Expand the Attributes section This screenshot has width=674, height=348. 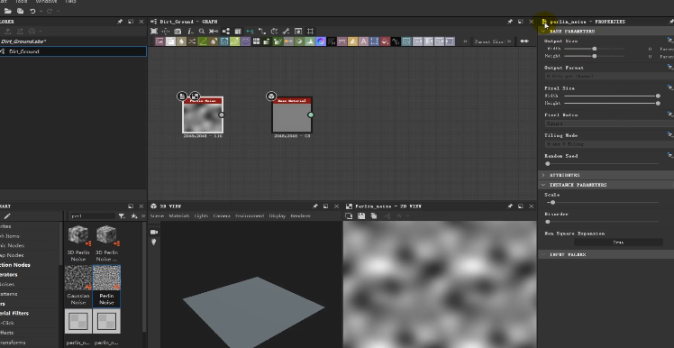543,175
